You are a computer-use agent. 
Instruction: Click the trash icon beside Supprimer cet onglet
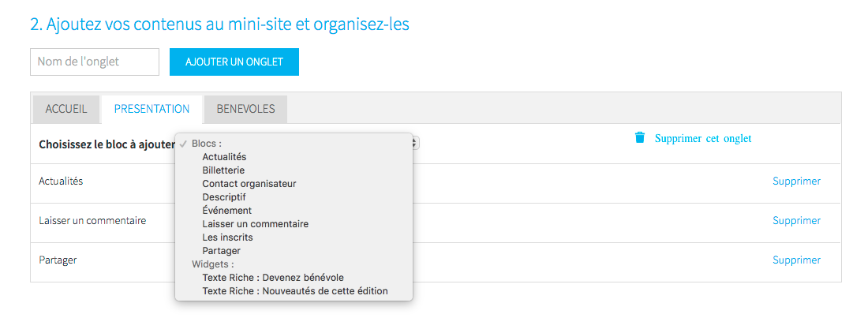point(640,138)
